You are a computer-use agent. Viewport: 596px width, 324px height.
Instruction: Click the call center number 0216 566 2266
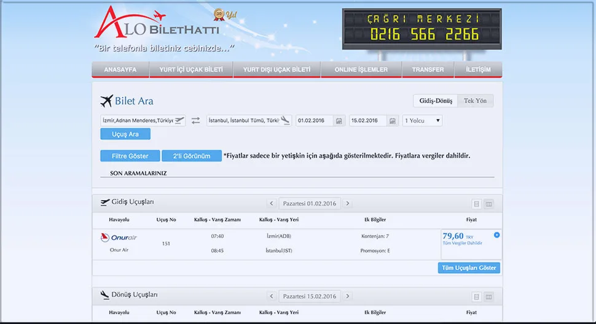[424, 34]
